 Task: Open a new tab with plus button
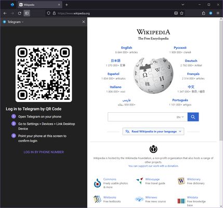click(67, 5)
